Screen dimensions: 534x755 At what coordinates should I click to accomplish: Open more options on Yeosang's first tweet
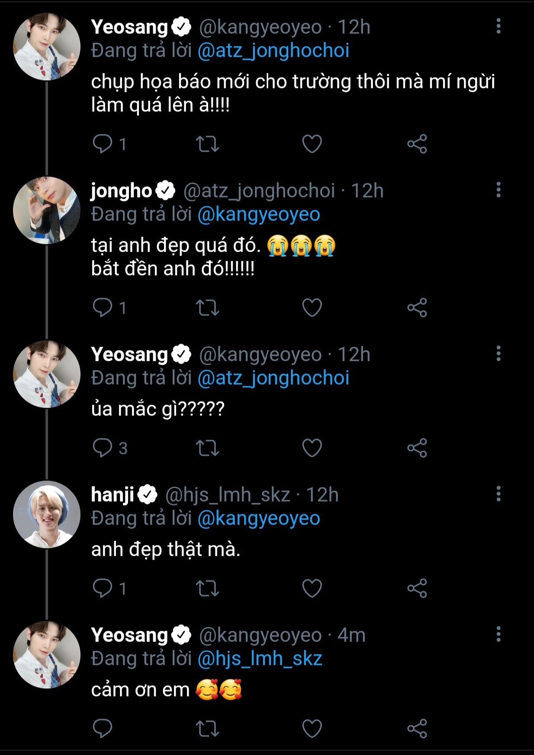click(x=499, y=26)
